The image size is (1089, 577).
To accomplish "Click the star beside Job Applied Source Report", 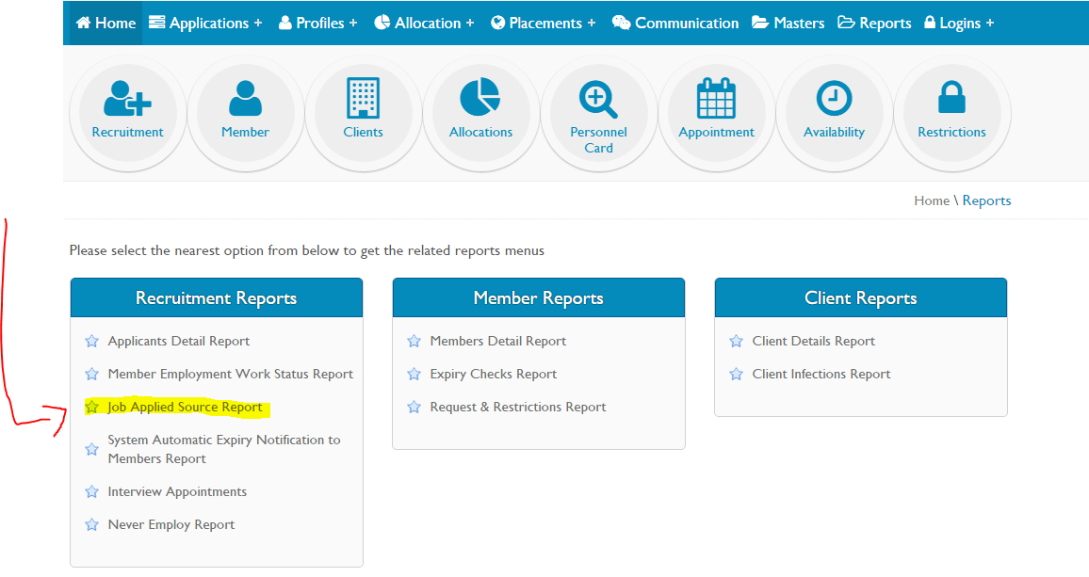I will pyautogui.click(x=91, y=407).
